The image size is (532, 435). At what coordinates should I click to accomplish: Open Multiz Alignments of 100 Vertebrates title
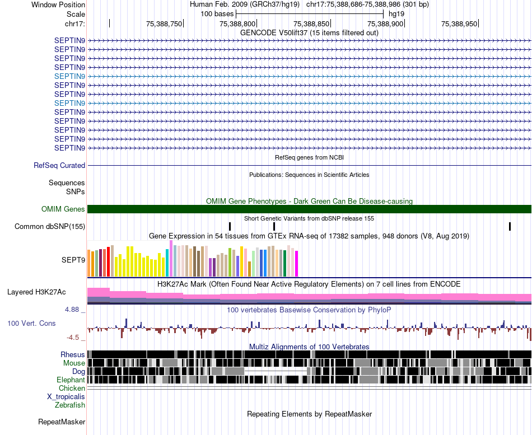point(309,347)
